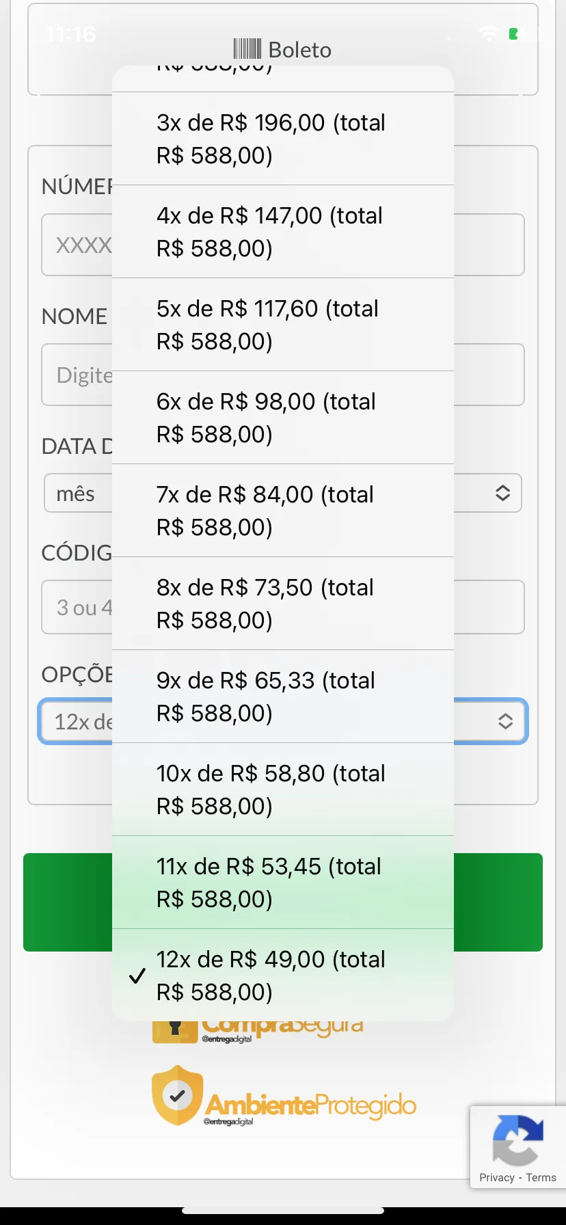Click the Boleto barcode icon
The image size is (566, 1225).
coord(247,49)
